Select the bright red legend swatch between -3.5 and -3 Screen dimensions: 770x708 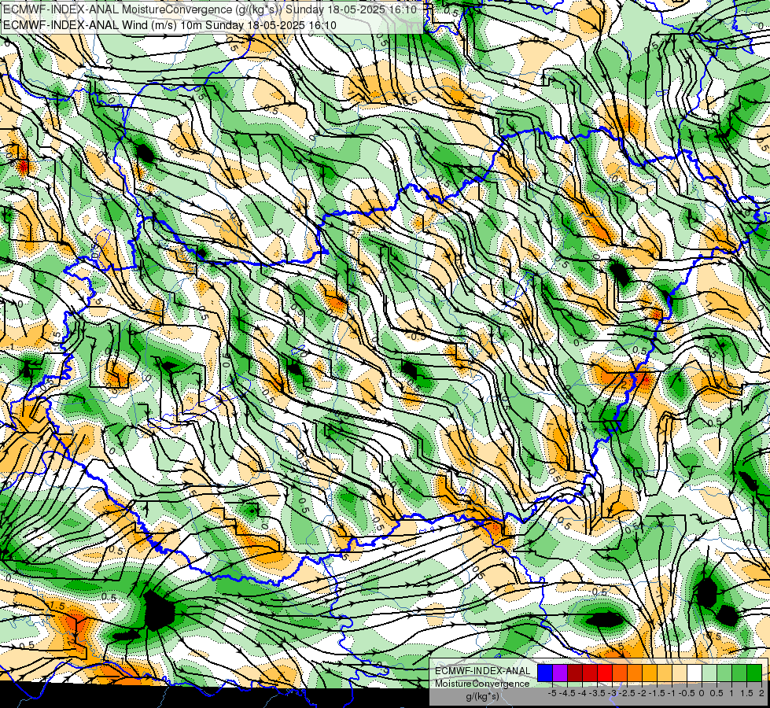pyautogui.click(x=605, y=673)
